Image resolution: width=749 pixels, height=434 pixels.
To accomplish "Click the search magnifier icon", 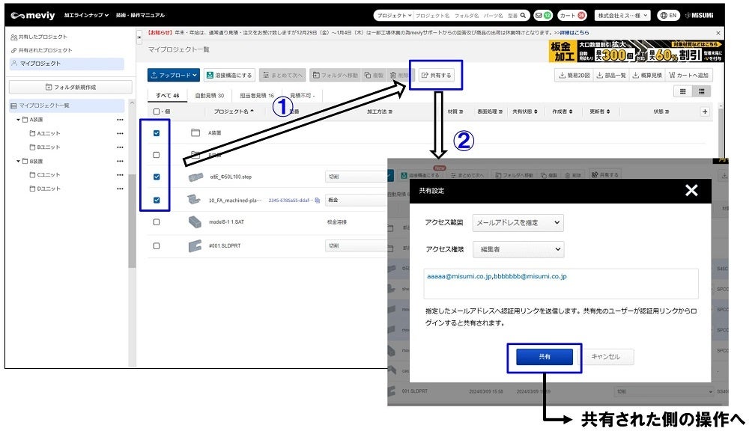I will 523,15.
